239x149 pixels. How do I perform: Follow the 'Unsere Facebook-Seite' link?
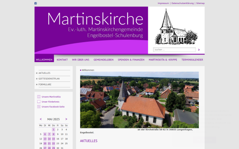(x=53, y=107)
